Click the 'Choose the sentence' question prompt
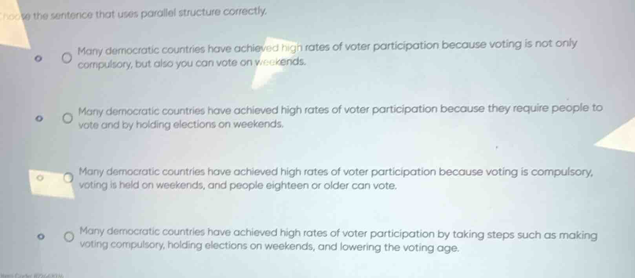Screen dimensions: 635x278 134,14
